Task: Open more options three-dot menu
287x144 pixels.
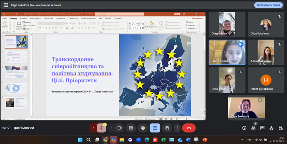Action: click(x=177, y=128)
